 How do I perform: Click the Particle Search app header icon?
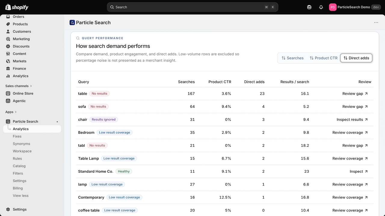pyautogui.click(x=72, y=22)
